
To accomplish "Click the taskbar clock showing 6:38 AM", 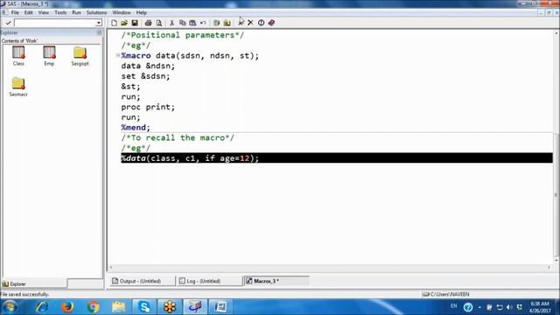I will coord(540,307).
